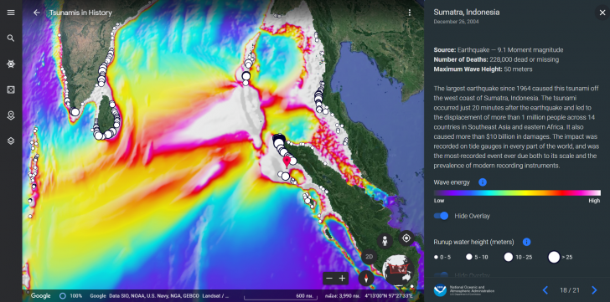Open Voyager ship-wheel icon
This screenshot has height=302, width=610.
(x=11, y=64)
